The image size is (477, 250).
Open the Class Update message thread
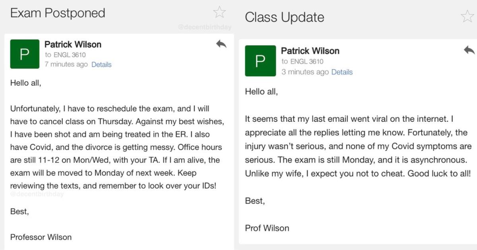[x=285, y=17]
